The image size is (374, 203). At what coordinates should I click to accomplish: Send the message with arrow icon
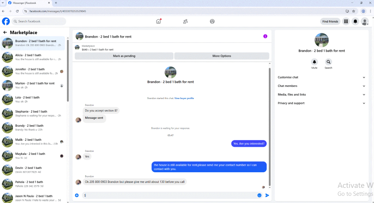click(267, 195)
